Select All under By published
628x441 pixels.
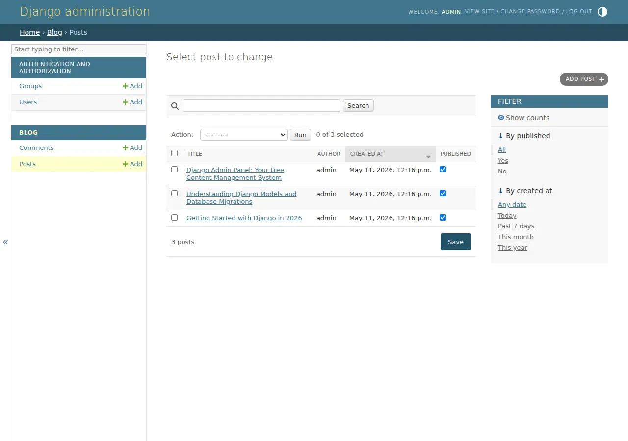(x=502, y=149)
